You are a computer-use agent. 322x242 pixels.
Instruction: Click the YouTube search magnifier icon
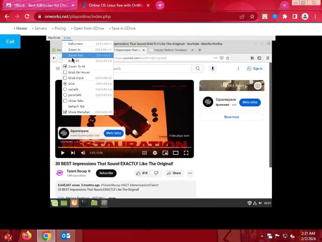point(198,68)
